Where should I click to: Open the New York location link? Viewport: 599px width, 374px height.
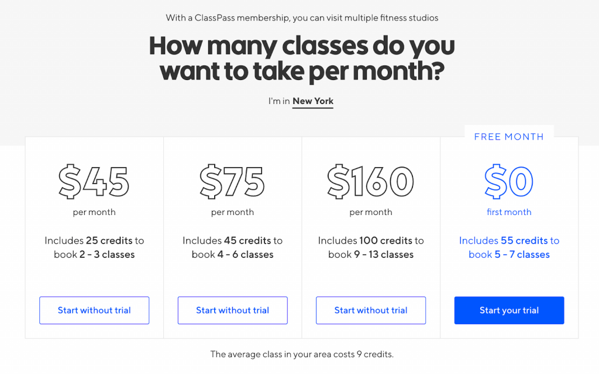pos(312,101)
